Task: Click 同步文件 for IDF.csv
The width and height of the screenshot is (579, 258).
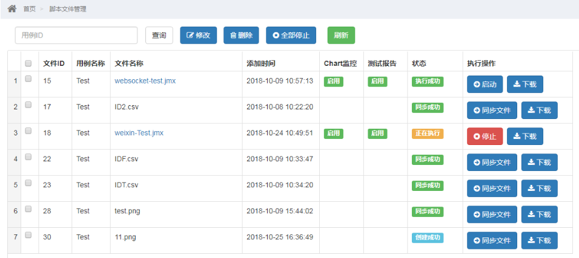Action: pyautogui.click(x=492, y=163)
